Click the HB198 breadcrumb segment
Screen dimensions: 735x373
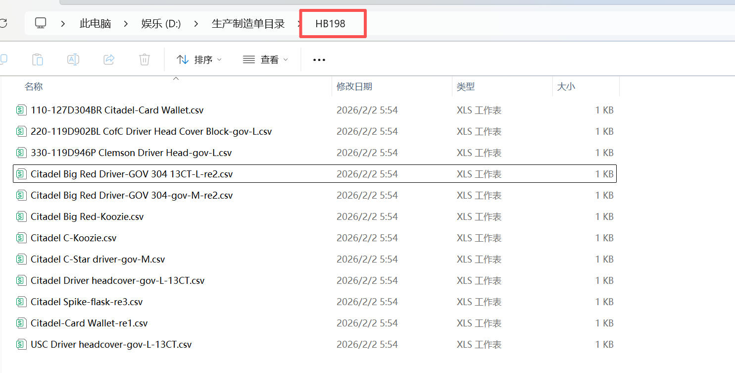(330, 23)
